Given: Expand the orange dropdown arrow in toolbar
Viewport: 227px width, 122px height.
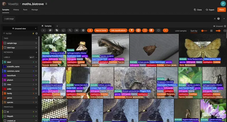Looking at the screenshot, I should coord(165,30).
